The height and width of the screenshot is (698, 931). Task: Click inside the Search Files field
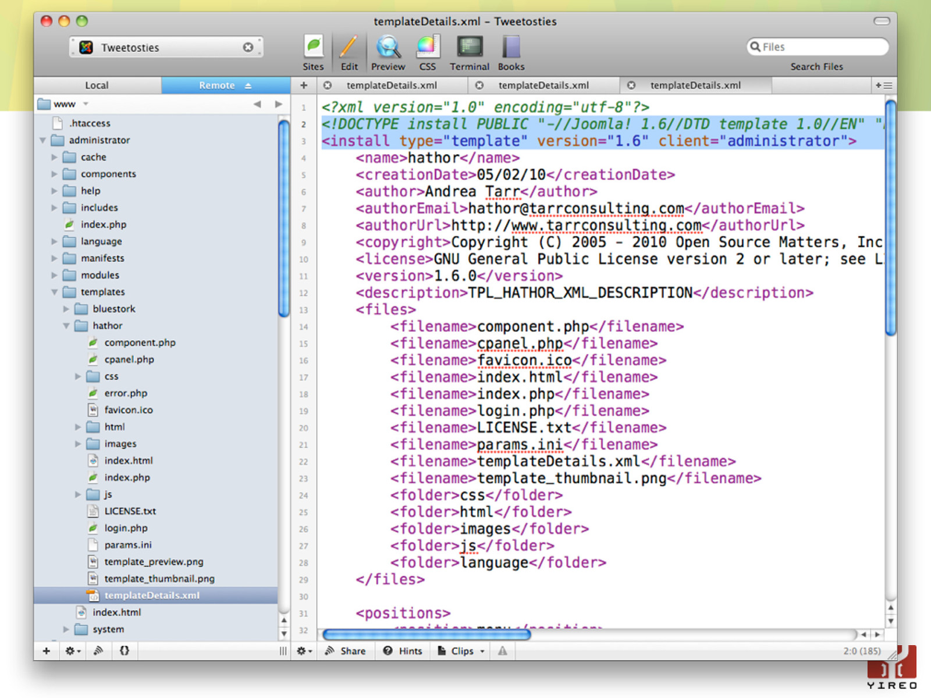[818, 47]
